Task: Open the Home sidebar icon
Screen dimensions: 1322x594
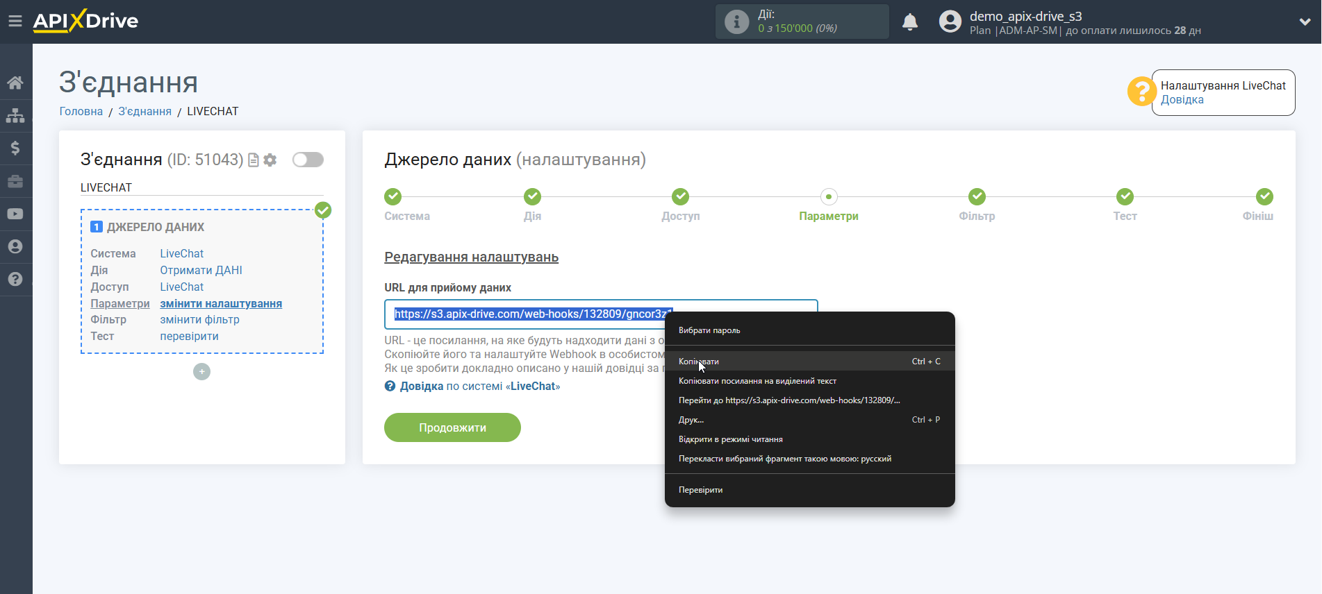Action: tap(15, 83)
